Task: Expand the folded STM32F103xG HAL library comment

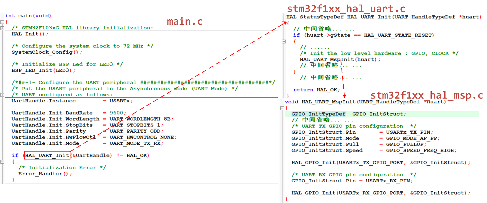Action: [2, 28]
